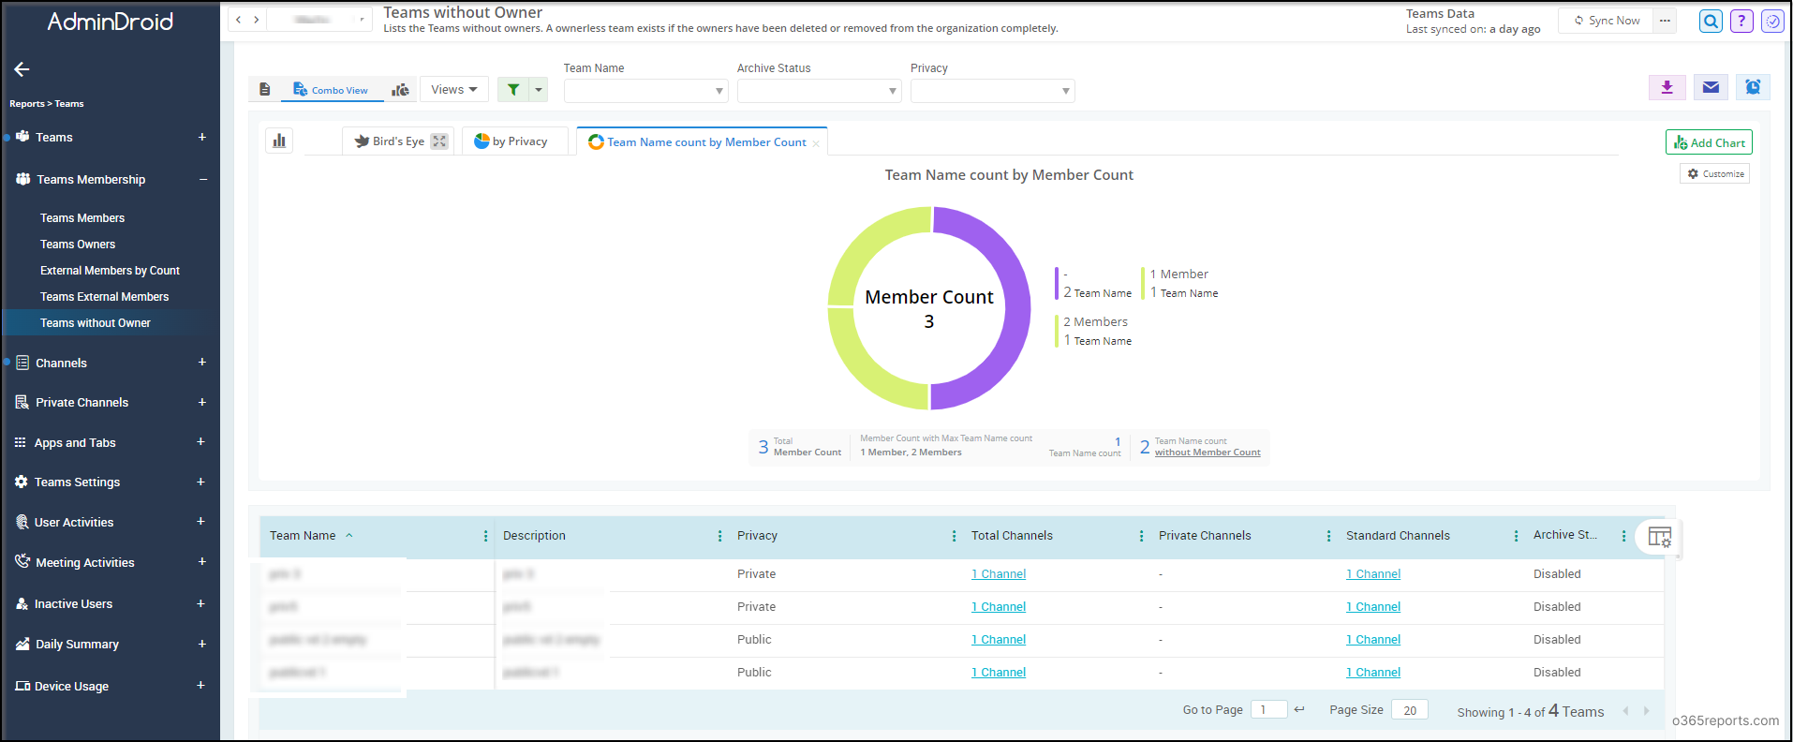Open the report-only view document icon
Screen dimensions: 1793x742
click(x=265, y=89)
